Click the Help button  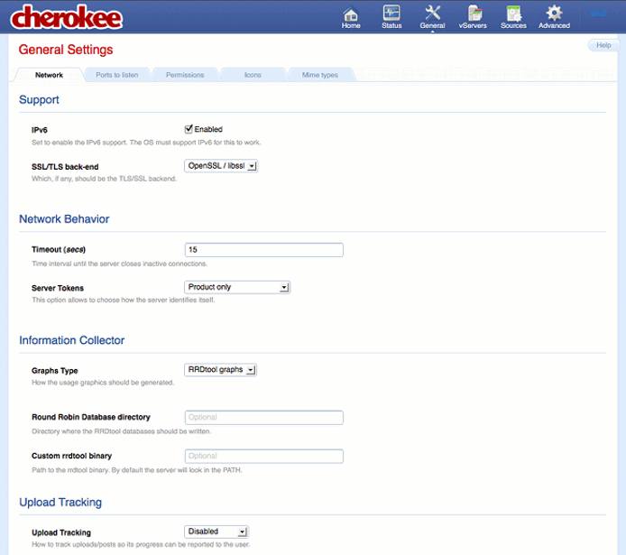(x=603, y=45)
